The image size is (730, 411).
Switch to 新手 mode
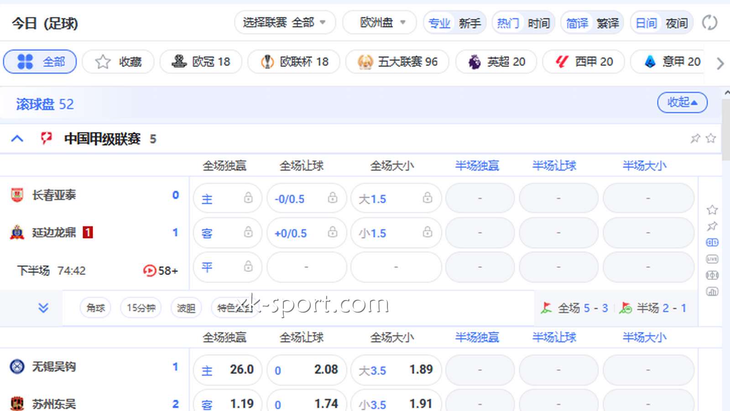[x=470, y=23]
